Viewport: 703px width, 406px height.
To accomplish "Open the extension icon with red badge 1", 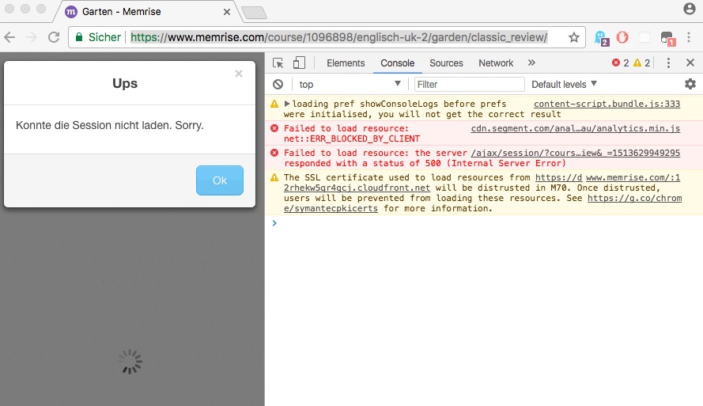I will [x=667, y=39].
